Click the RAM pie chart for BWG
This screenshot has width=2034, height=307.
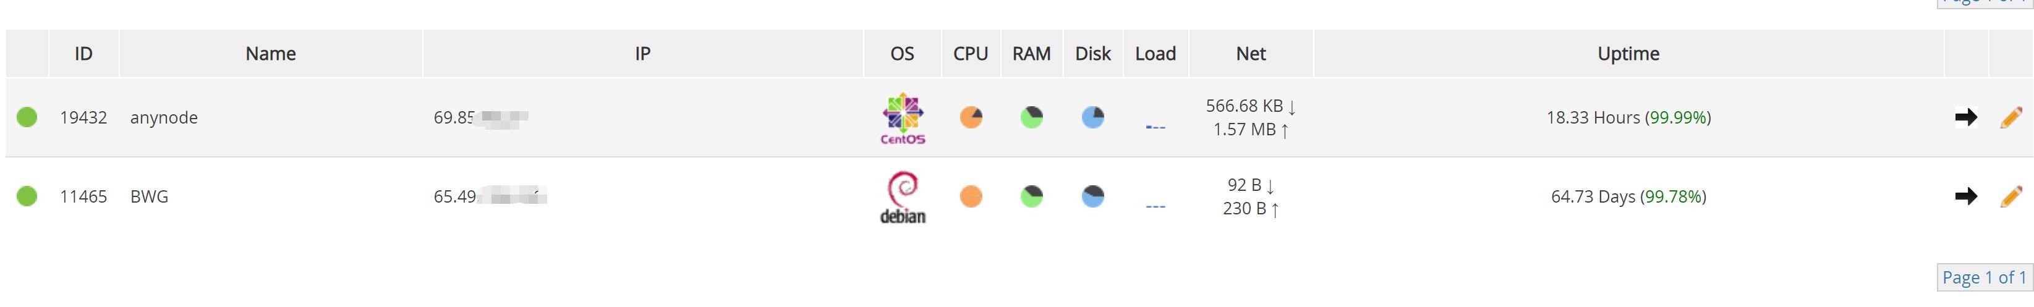1031,196
